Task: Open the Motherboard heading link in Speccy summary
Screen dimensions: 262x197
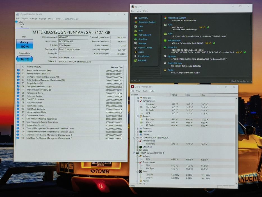Action: [174, 41]
